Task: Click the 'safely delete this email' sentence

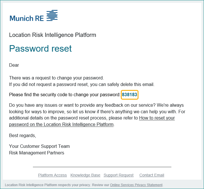Action: pyautogui.click(x=82, y=84)
